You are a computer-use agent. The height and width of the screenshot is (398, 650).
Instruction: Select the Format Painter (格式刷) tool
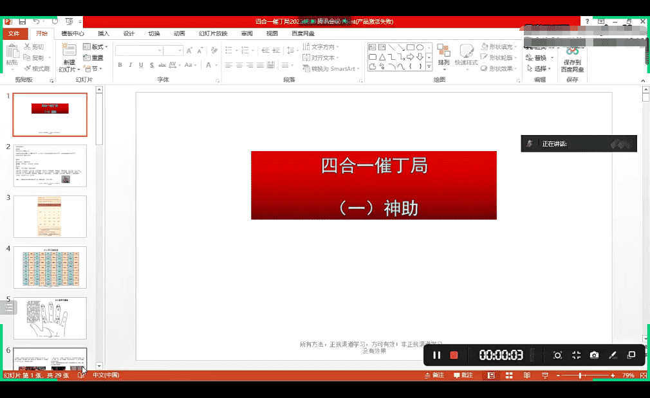[x=36, y=69]
